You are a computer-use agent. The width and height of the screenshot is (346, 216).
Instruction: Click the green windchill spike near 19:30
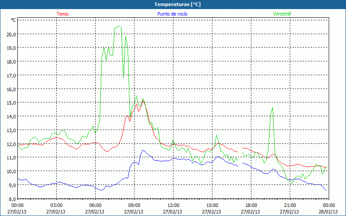[273, 108]
